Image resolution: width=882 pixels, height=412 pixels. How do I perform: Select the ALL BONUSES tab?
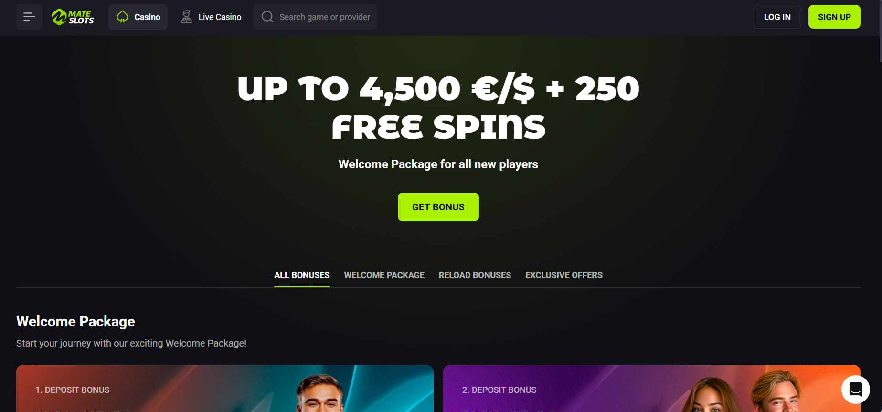[x=302, y=275]
